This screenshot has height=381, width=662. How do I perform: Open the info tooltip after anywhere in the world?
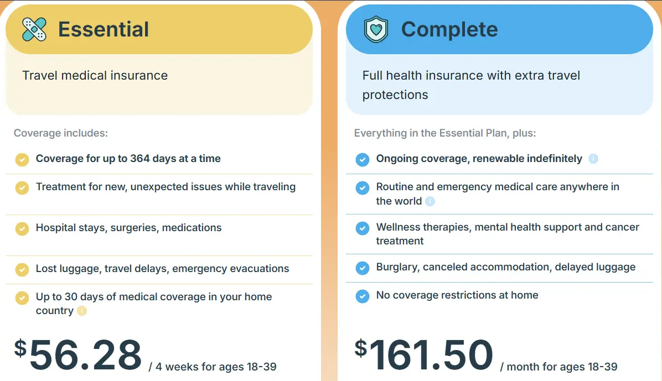click(x=431, y=202)
